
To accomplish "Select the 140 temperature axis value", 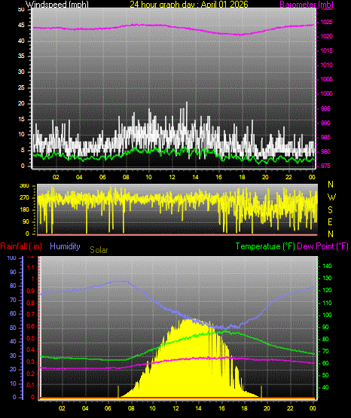I will pos(327,266).
